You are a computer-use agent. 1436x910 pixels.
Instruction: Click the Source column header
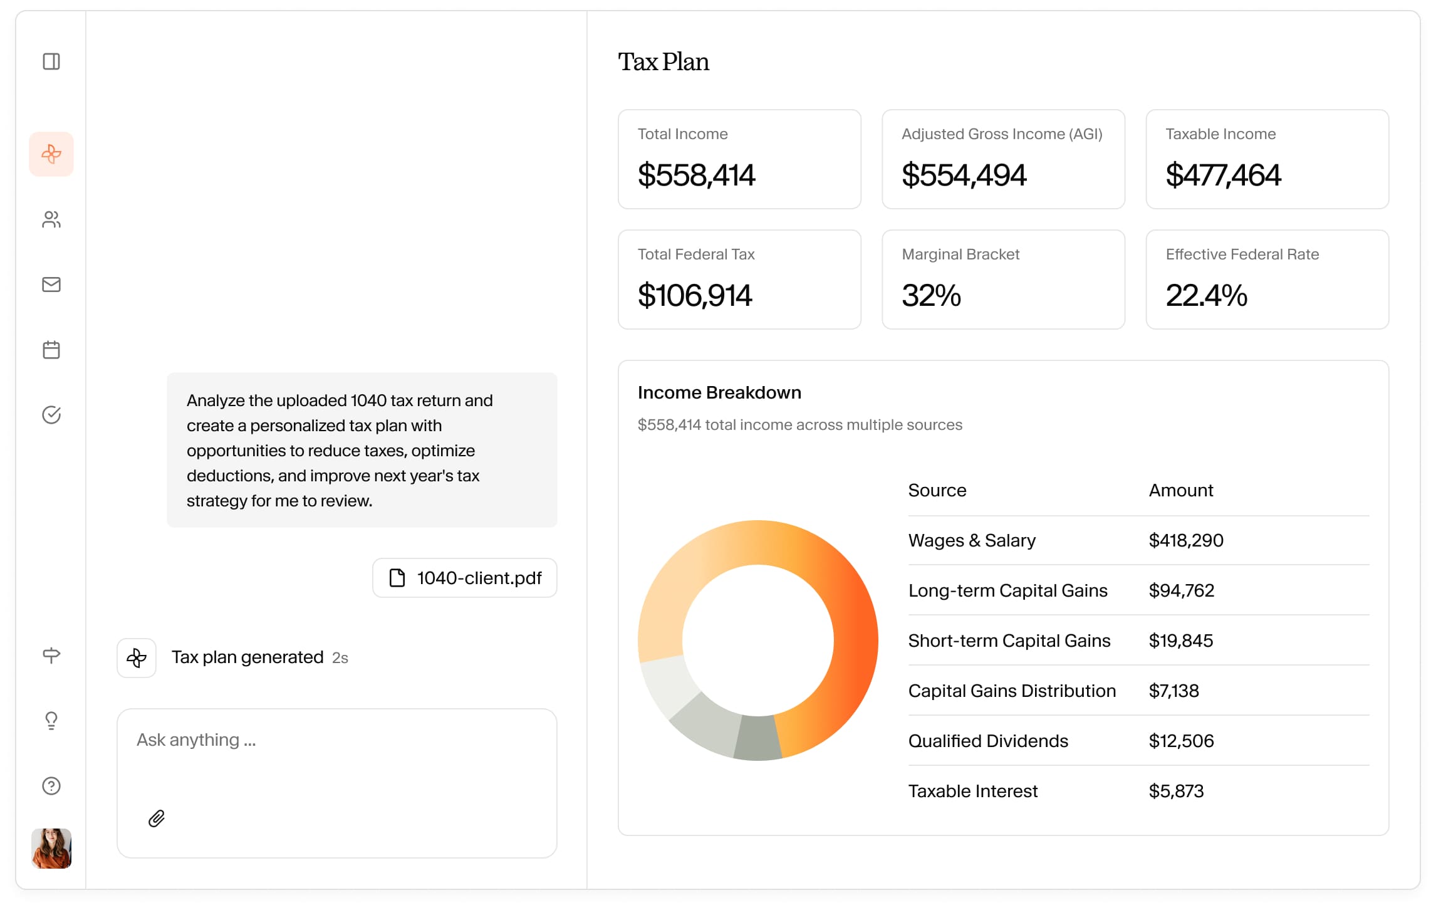[937, 490]
